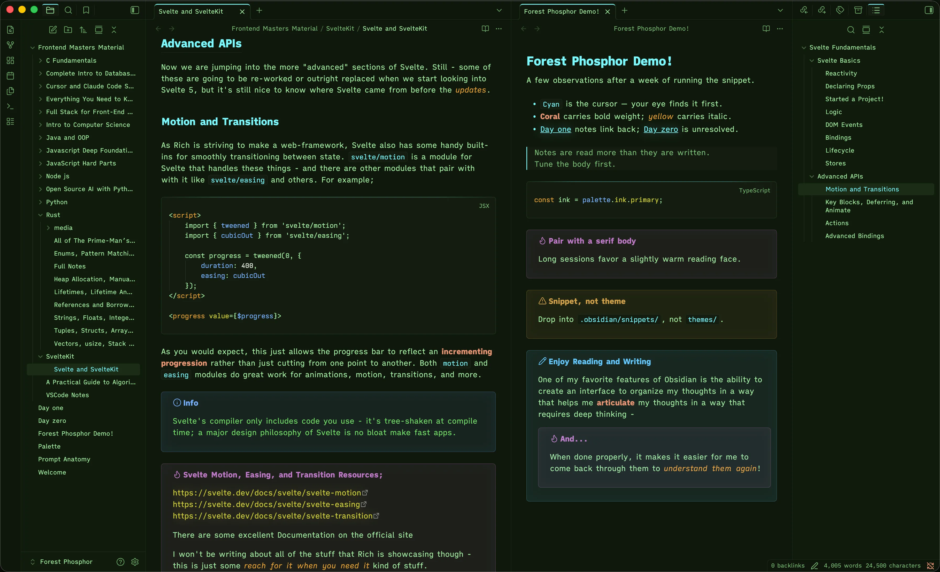Click auto-reveal current file icon

98,30
